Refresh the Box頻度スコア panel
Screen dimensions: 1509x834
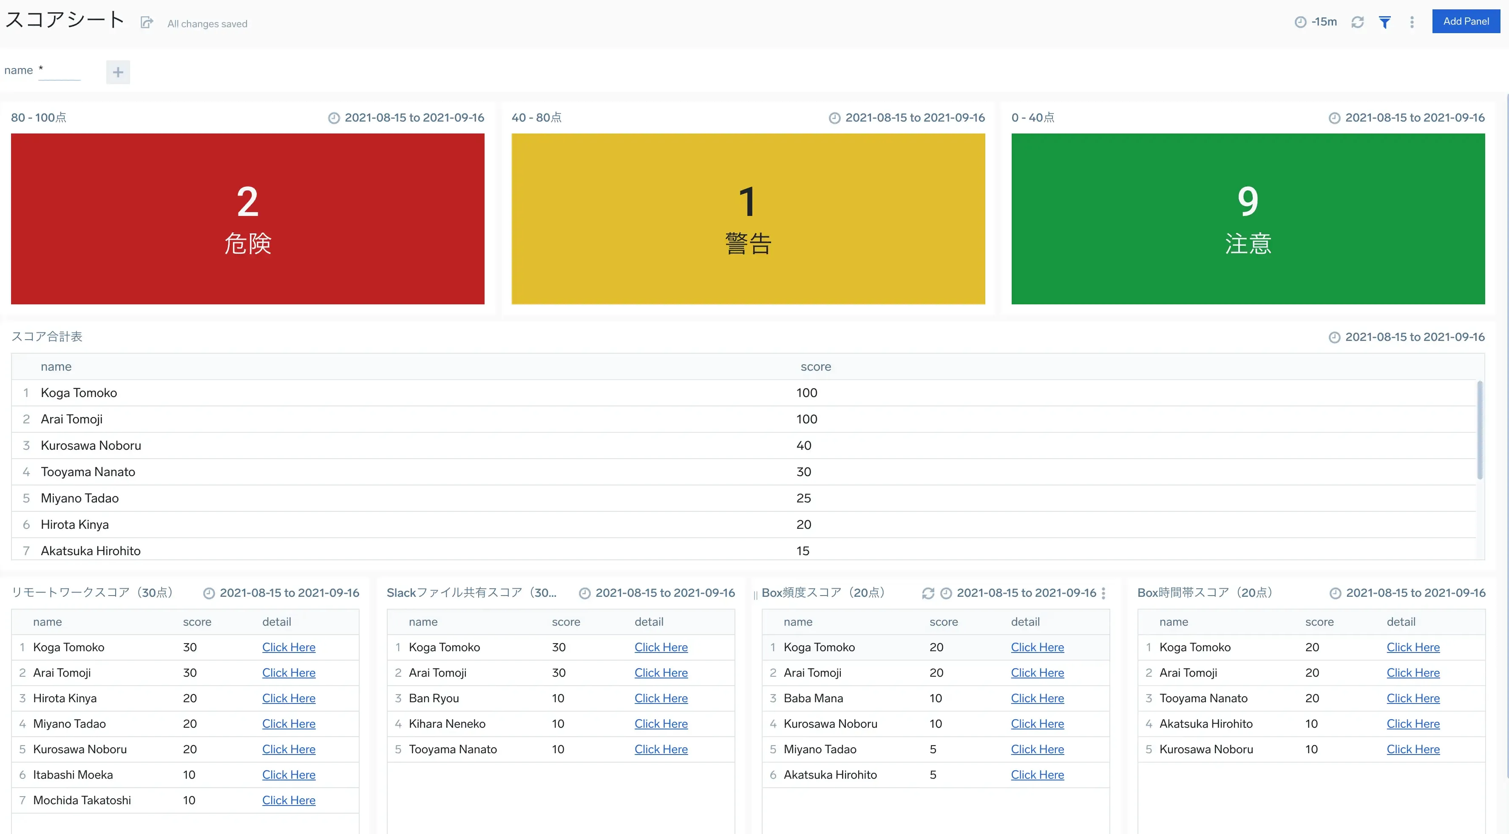[928, 593]
